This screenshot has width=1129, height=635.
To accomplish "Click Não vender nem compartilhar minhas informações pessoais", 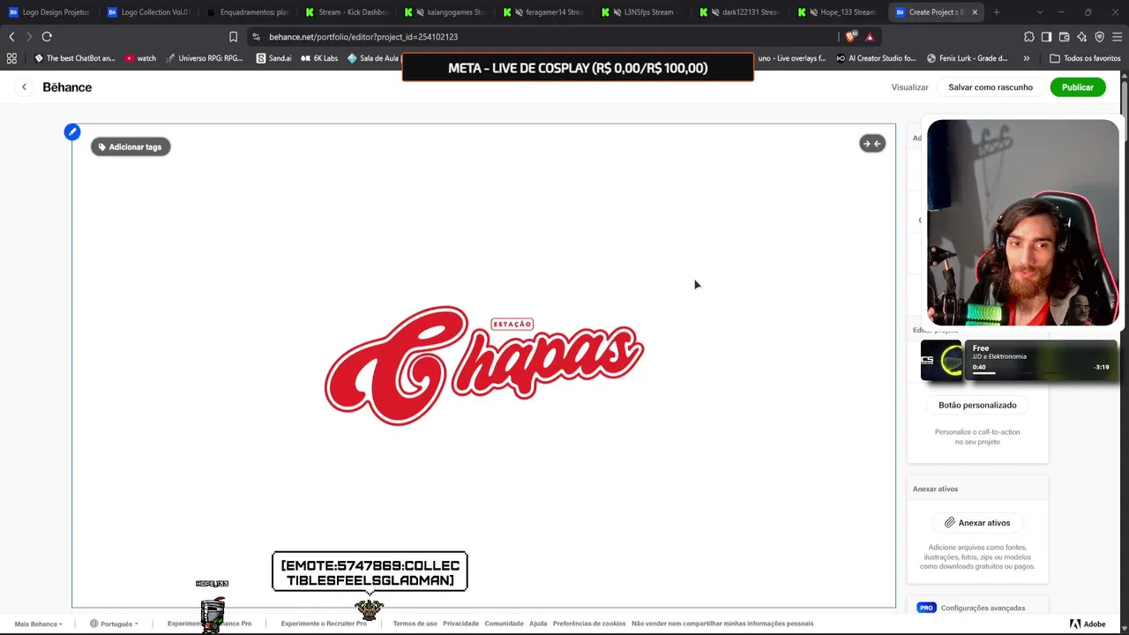I will (722, 624).
